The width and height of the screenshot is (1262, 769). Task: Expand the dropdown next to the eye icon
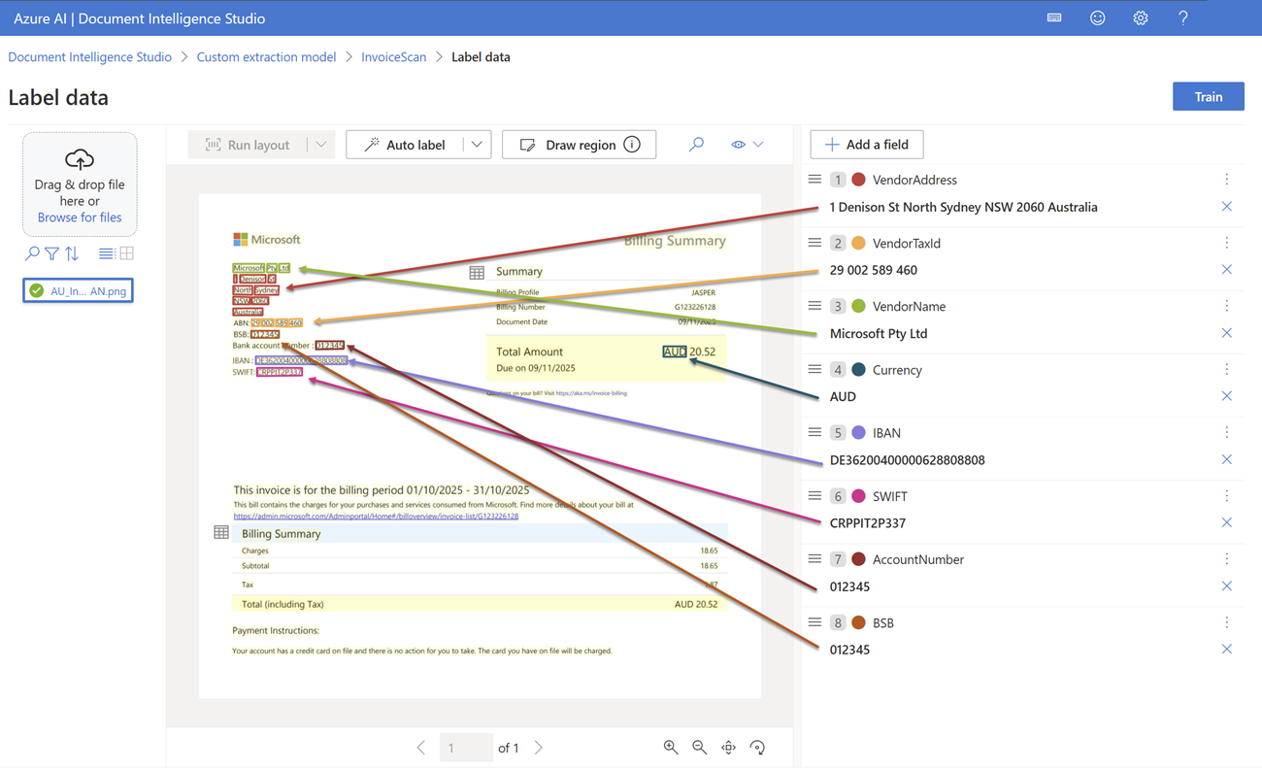coord(758,145)
